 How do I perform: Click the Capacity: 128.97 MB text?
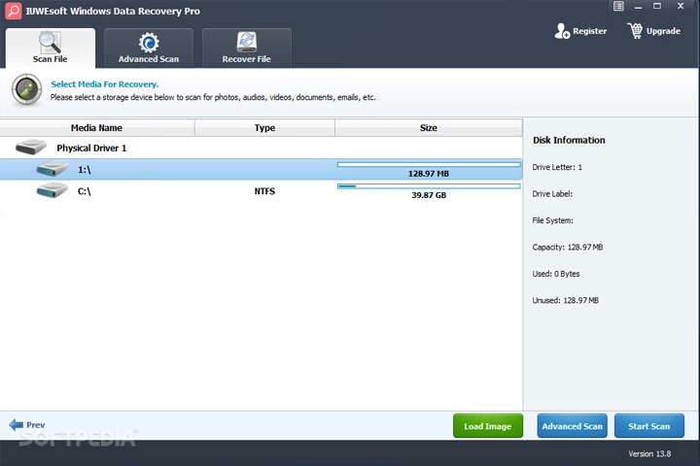(x=568, y=247)
